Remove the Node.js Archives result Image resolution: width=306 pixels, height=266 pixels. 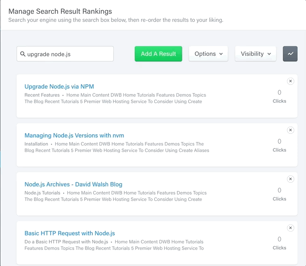290,179
